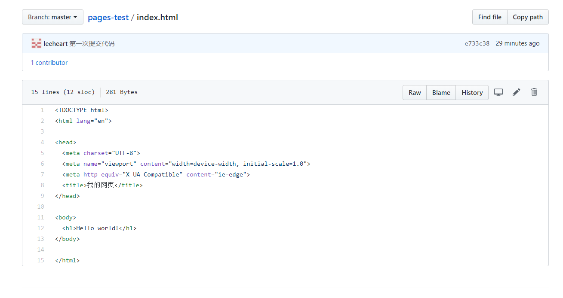This screenshot has width=563, height=298.
Task: Click line number 12 in gutter
Action: pos(41,228)
